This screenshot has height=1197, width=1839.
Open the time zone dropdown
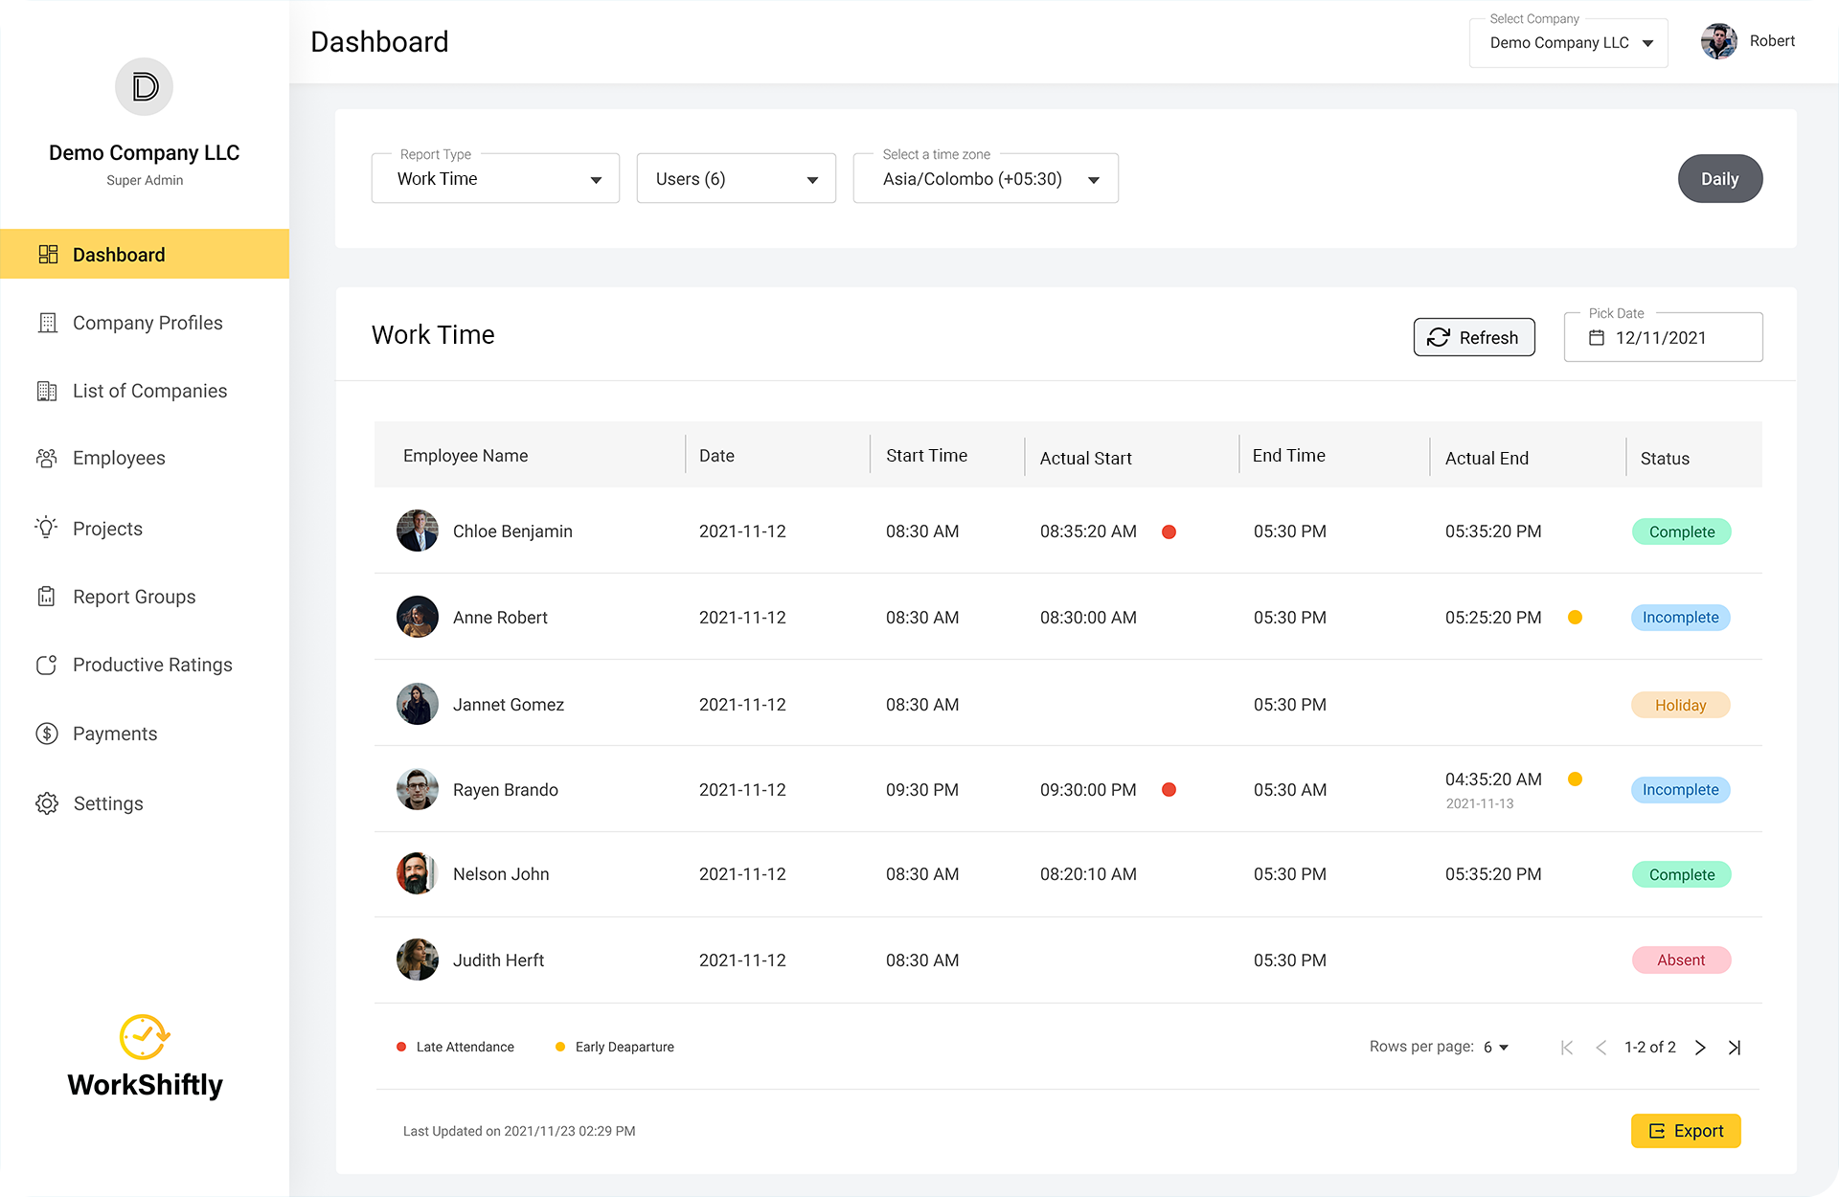click(986, 179)
